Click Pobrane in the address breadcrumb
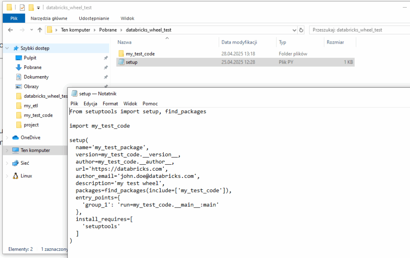The width and height of the screenshot is (410, 258). 108,30
